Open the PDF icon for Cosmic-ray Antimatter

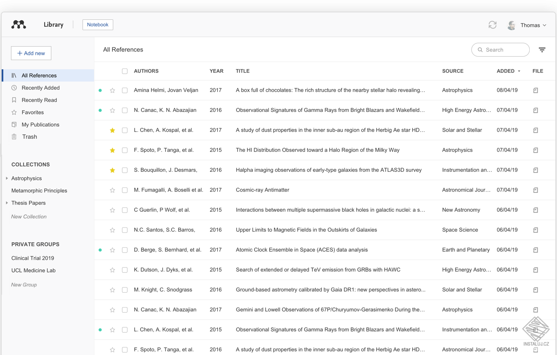point(536,190)
